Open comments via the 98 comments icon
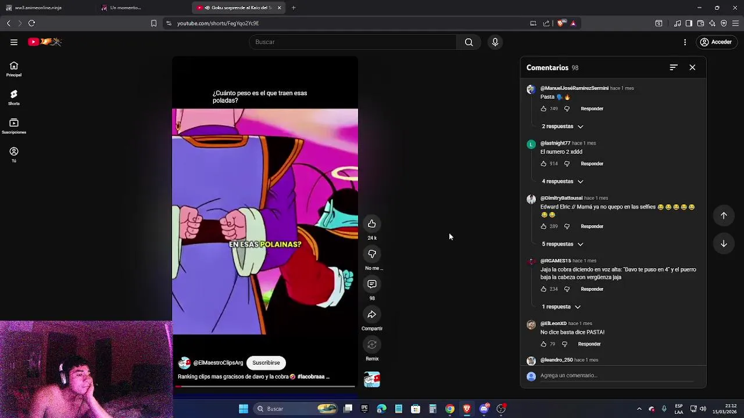This screenshot has height=418, width=744. (372, 284)
